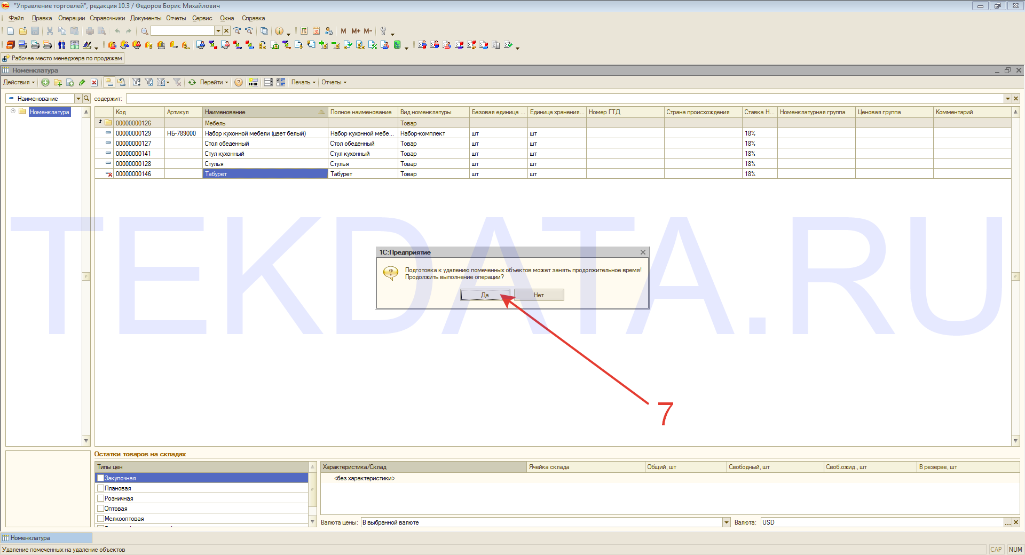Click the price types list scroll-down arrow
Image resolution: width=1025 pixels, height=555 pixels.
[x=313, y=521]
